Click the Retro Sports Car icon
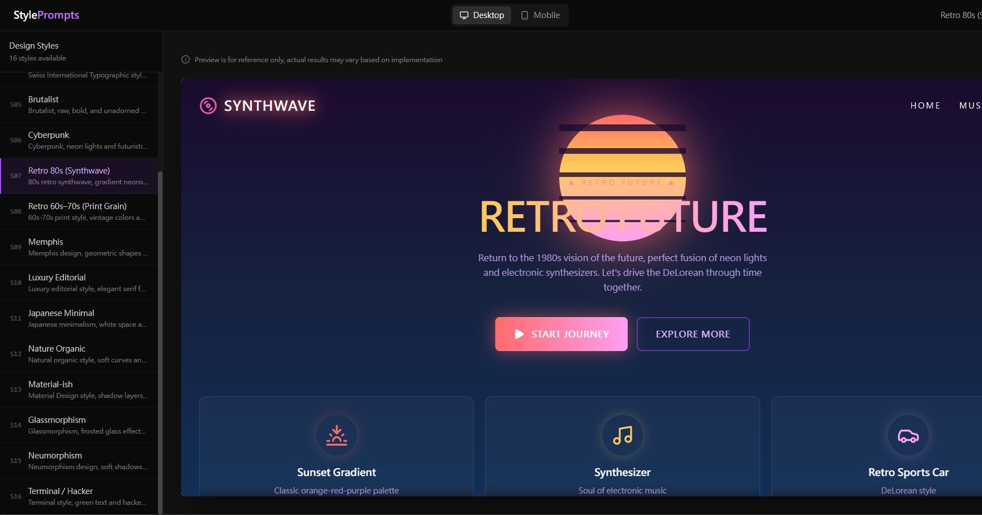 908,435
